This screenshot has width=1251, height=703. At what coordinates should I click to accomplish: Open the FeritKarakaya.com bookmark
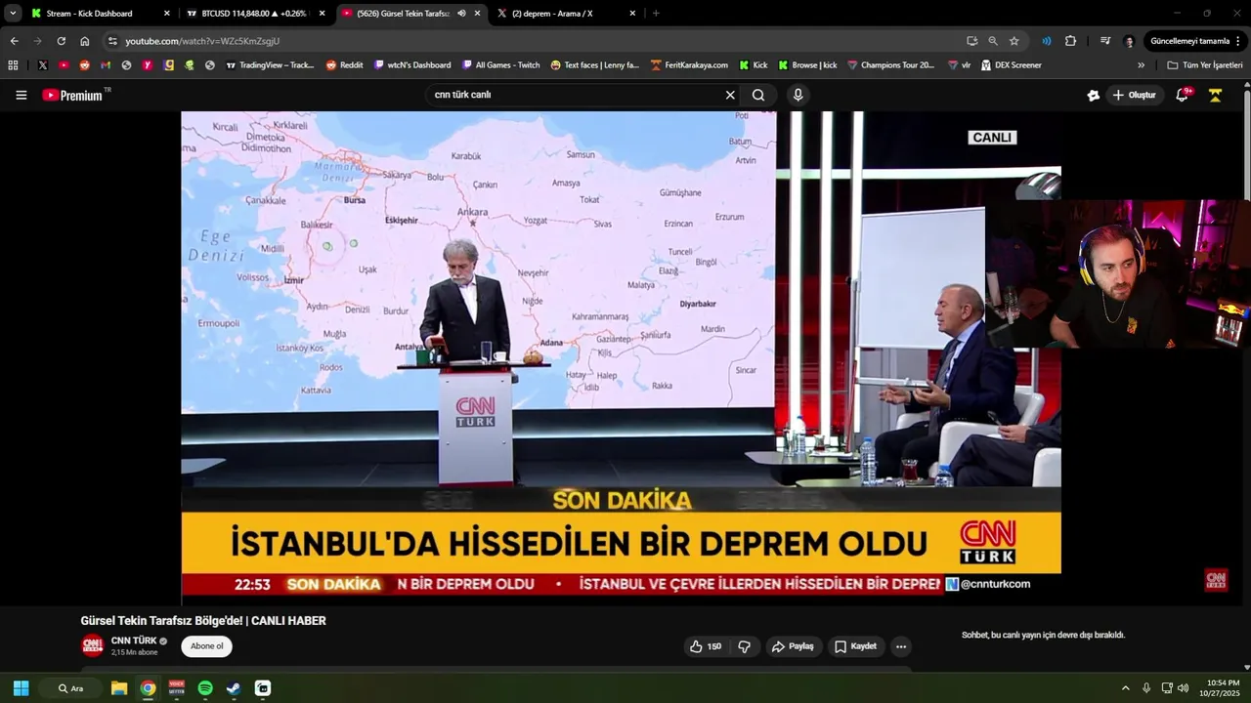pos(688,65)
